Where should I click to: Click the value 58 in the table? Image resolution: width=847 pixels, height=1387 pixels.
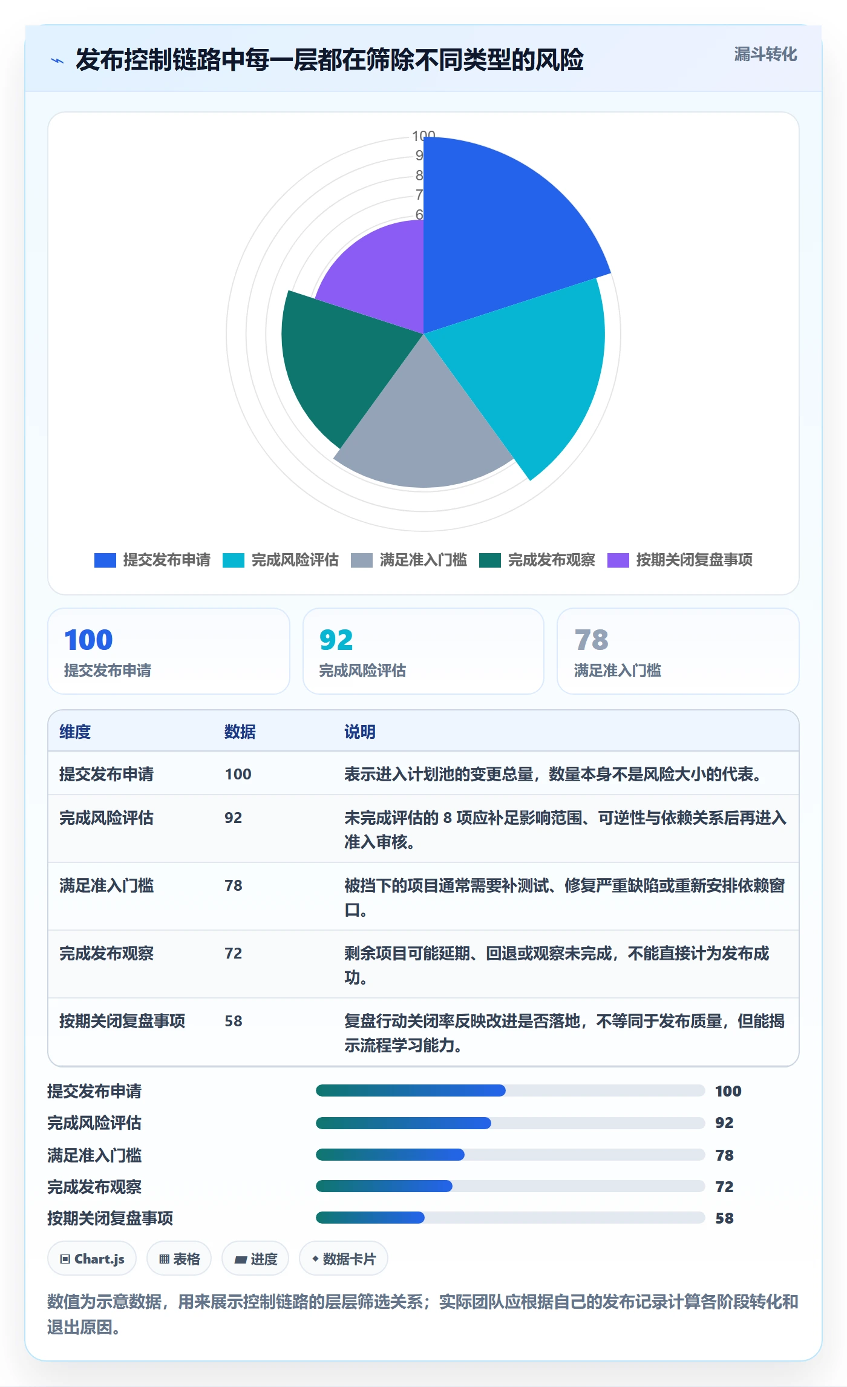pos(234,1021)
